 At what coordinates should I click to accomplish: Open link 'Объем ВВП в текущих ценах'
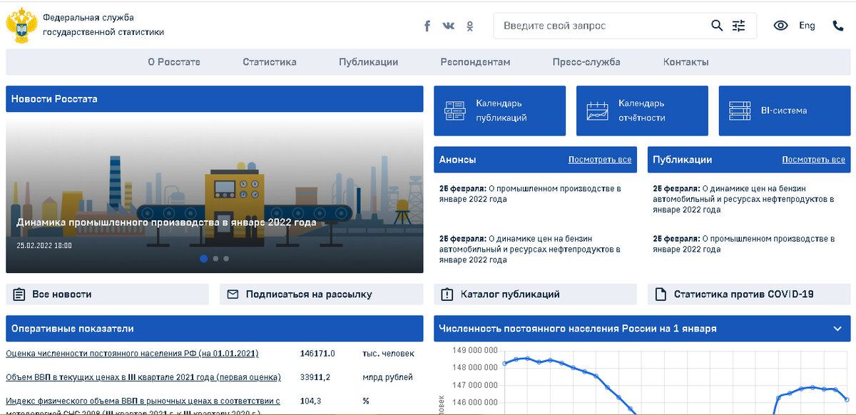click(x=143, y=377)
